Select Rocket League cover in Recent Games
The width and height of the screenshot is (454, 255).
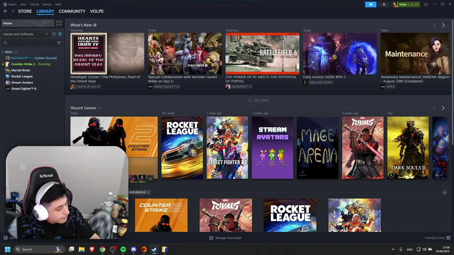point(182,148)
